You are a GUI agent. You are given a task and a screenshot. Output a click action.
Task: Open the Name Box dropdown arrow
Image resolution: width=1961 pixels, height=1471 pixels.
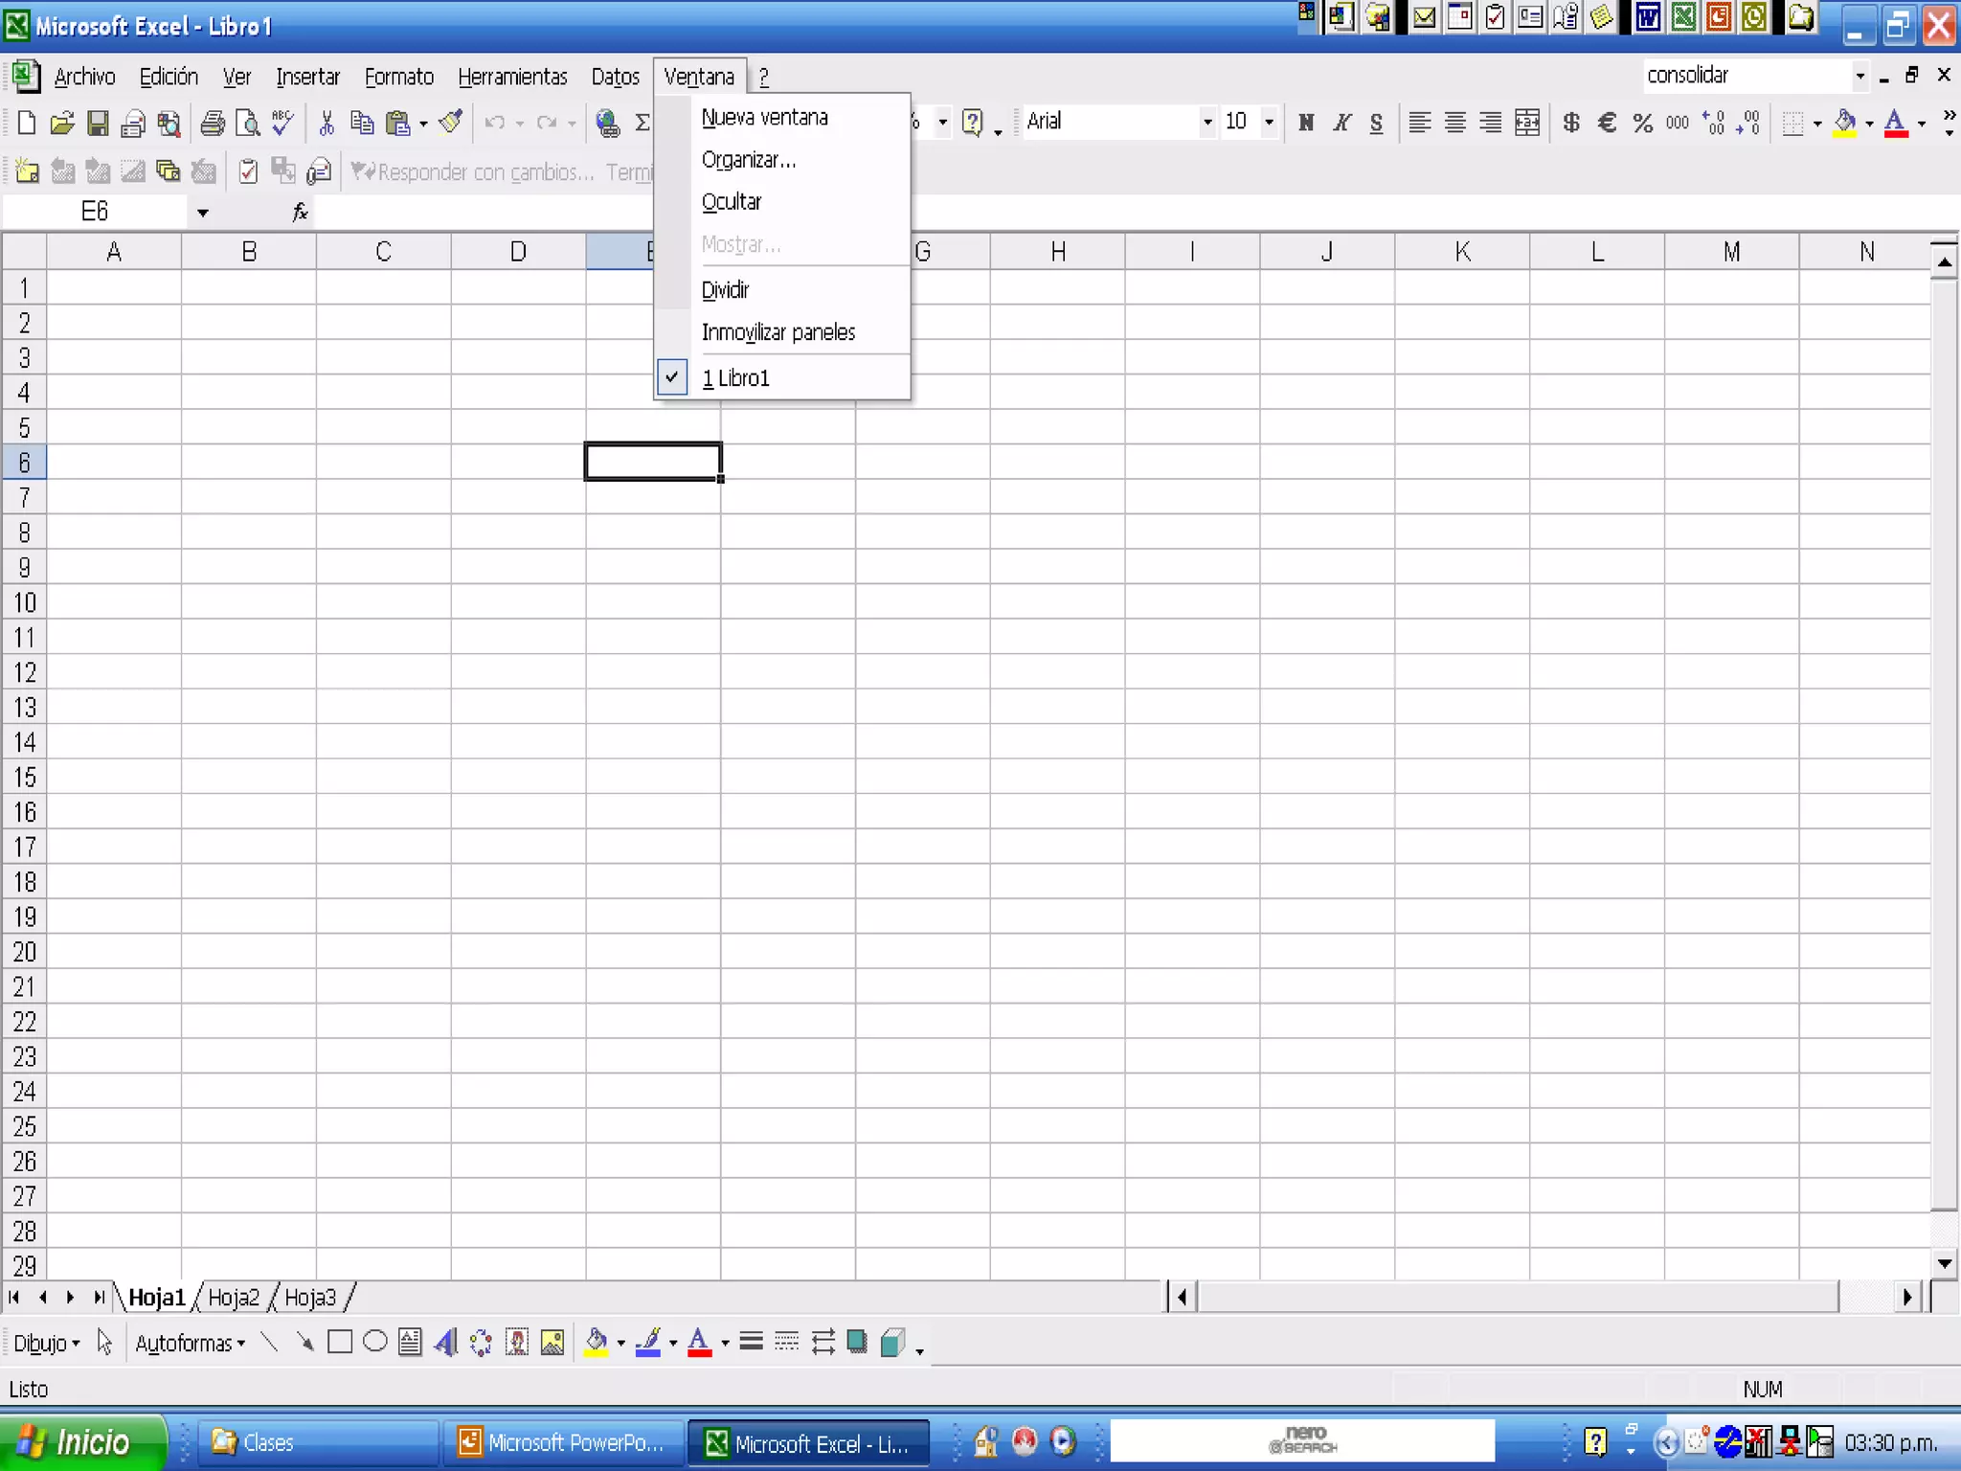[x=202, y=213]
